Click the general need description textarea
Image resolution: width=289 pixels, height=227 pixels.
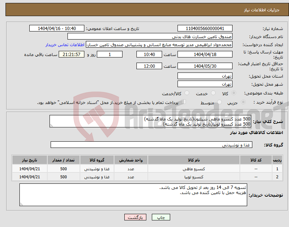point(150,121)
